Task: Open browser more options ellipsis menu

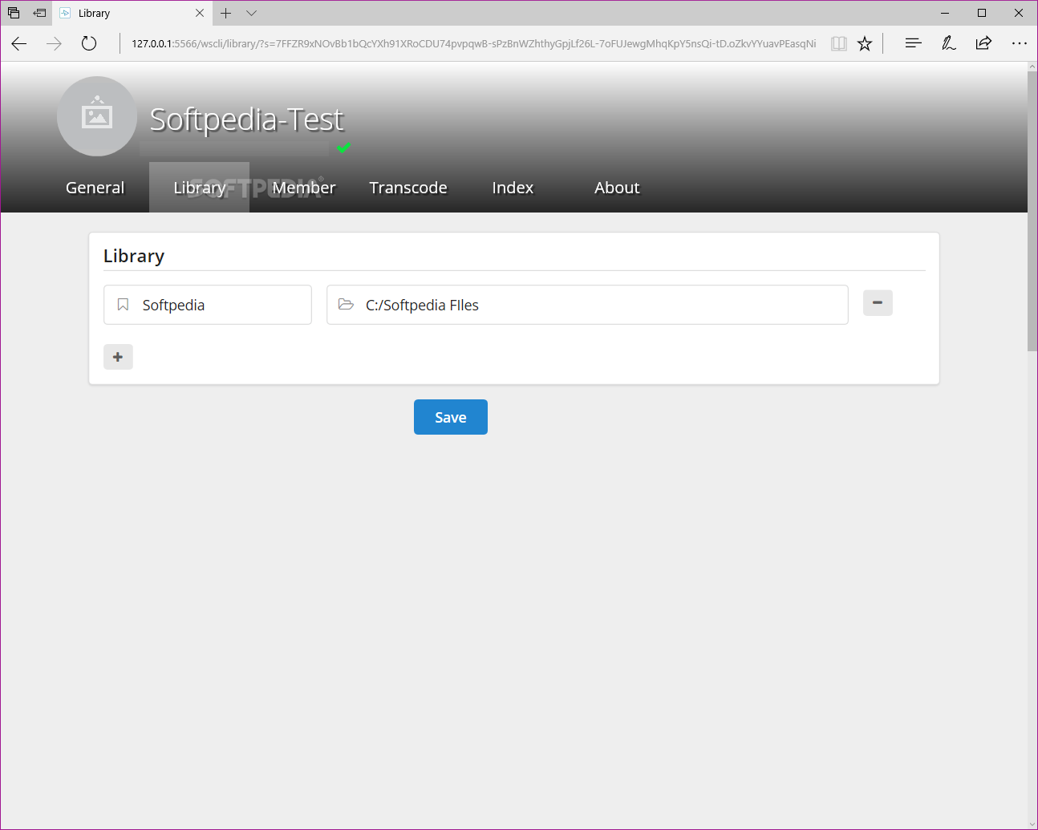Action: coord(1019,43)
